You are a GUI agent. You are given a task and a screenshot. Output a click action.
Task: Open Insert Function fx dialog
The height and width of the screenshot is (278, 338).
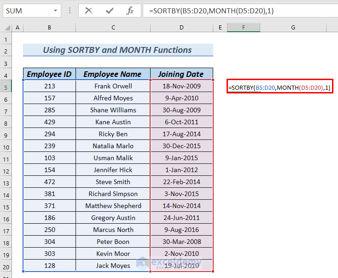130,11
